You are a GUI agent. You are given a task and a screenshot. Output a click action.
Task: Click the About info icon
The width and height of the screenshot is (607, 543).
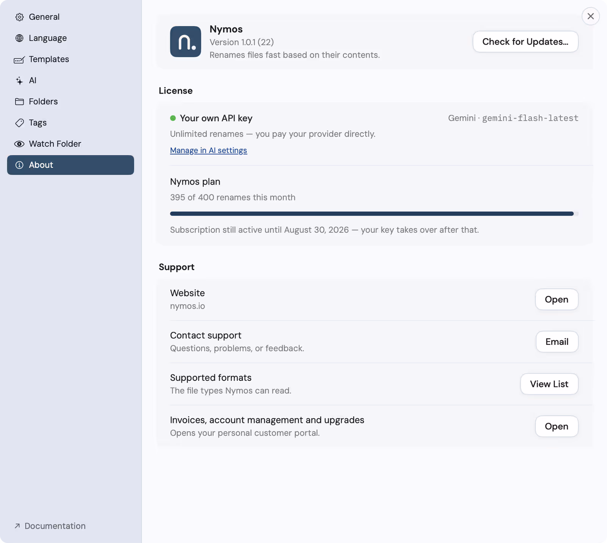19,165
